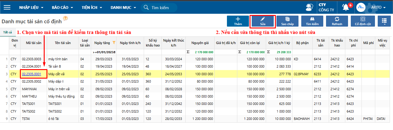Click the Tìm kiếm binoculars button
393x130 pixels.
(x=312, y=21)
